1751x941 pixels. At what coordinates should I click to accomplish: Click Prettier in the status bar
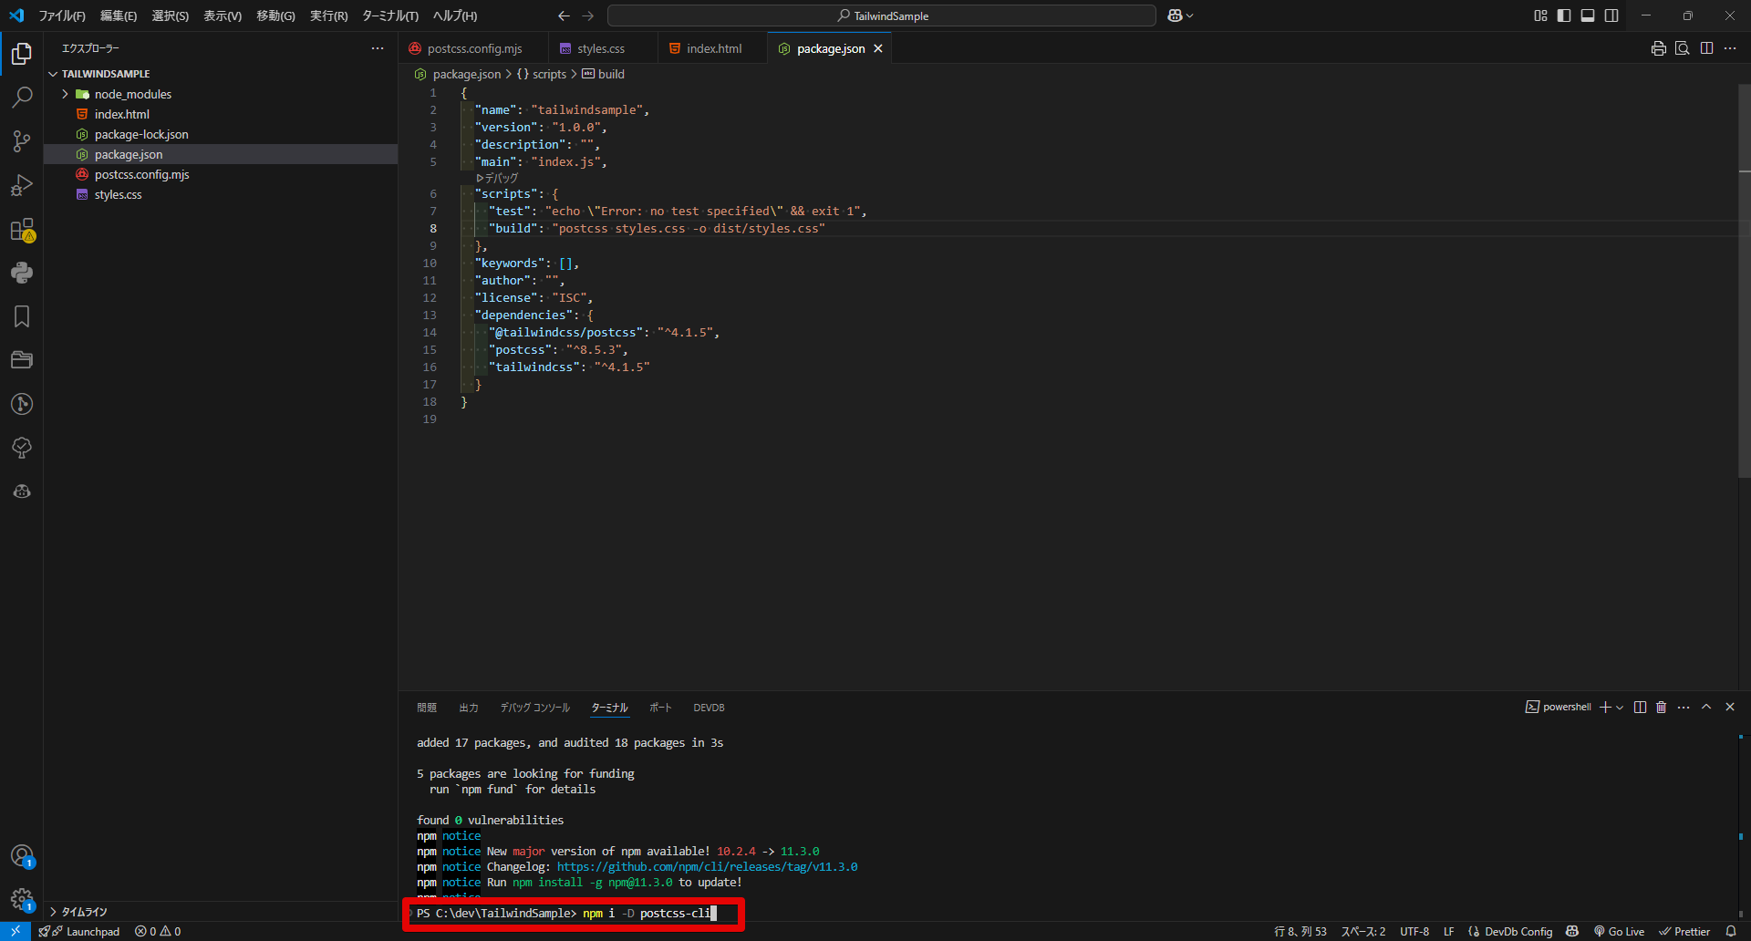coord(1684,931)
